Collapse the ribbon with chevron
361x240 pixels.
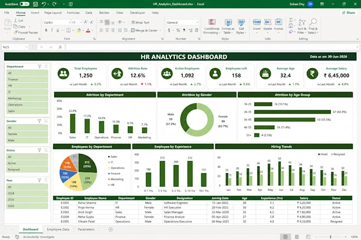(357, 39)
